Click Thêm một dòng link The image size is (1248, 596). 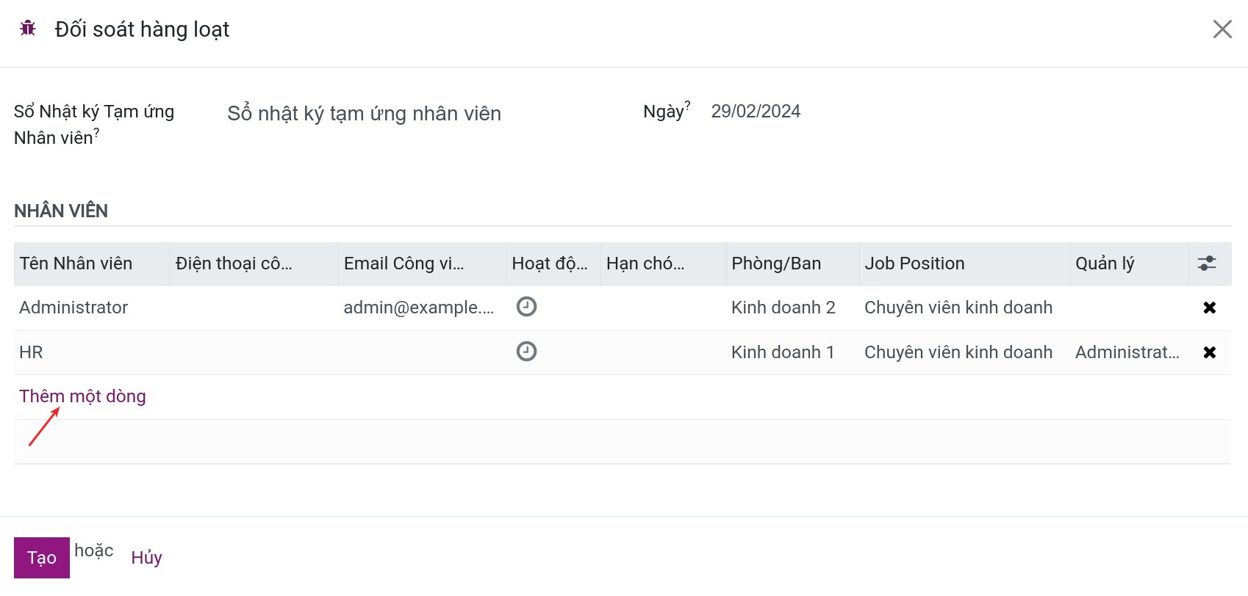82,396
